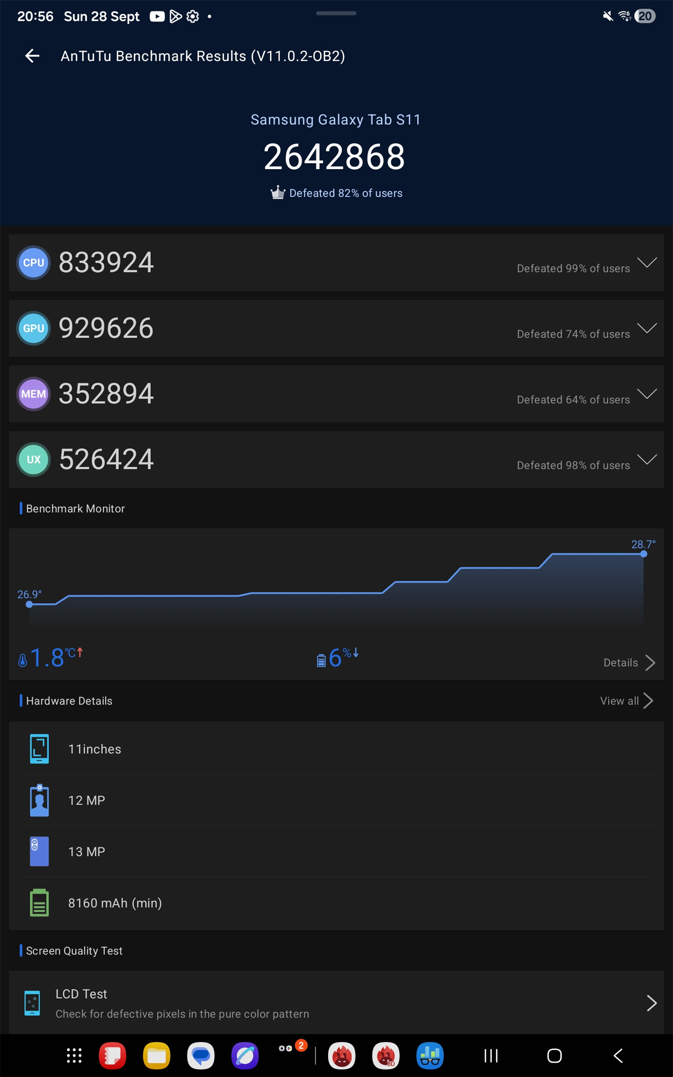Screen dimensions: 673x1077
Task: Launch Samsung Notes from the taskbar
Action: click(x=112, y=1056)
